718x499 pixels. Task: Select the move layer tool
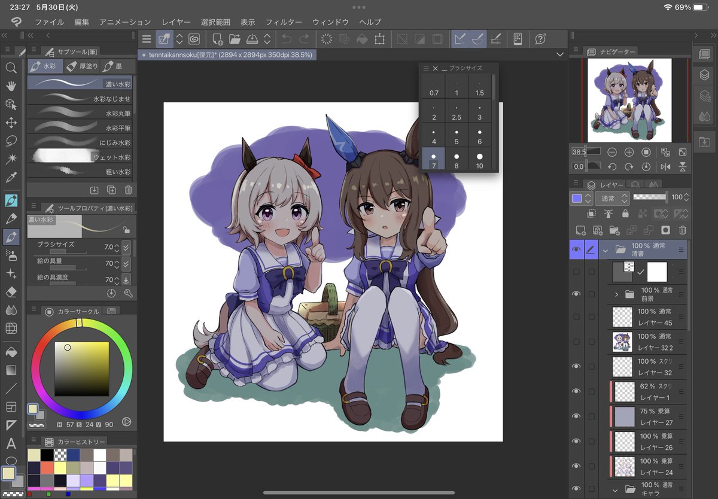pos(11,123)
